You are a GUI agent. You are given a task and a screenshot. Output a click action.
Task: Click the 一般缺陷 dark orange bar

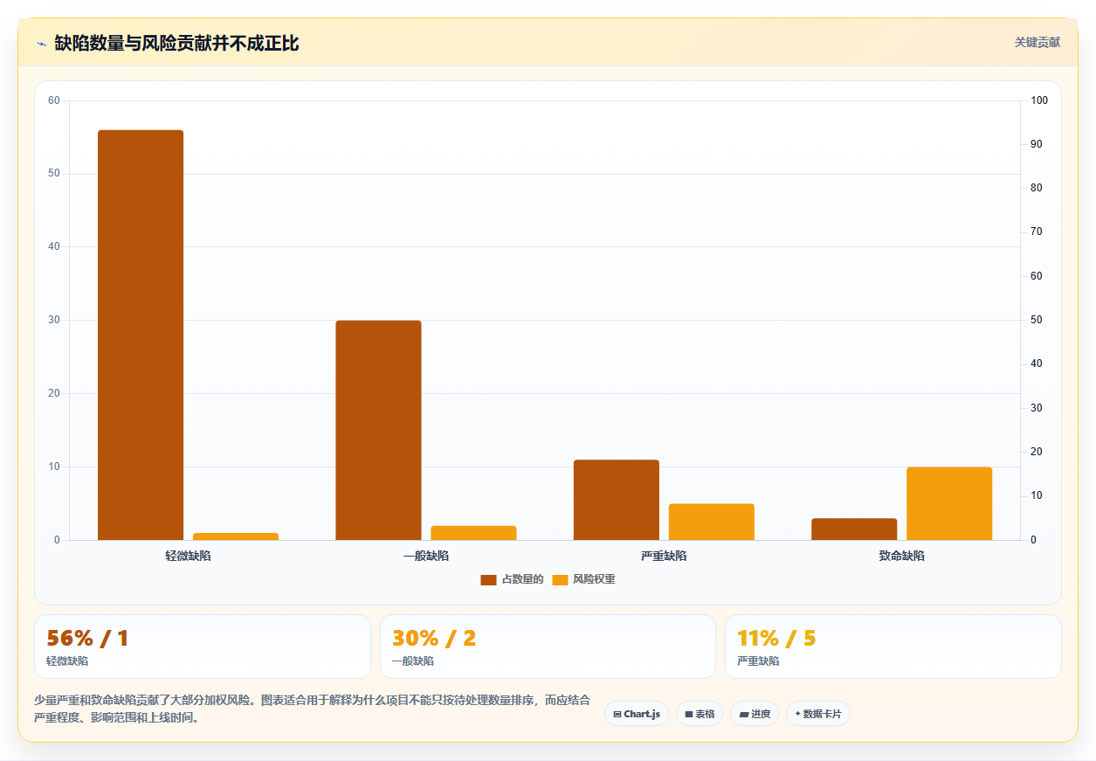point(378,430)
